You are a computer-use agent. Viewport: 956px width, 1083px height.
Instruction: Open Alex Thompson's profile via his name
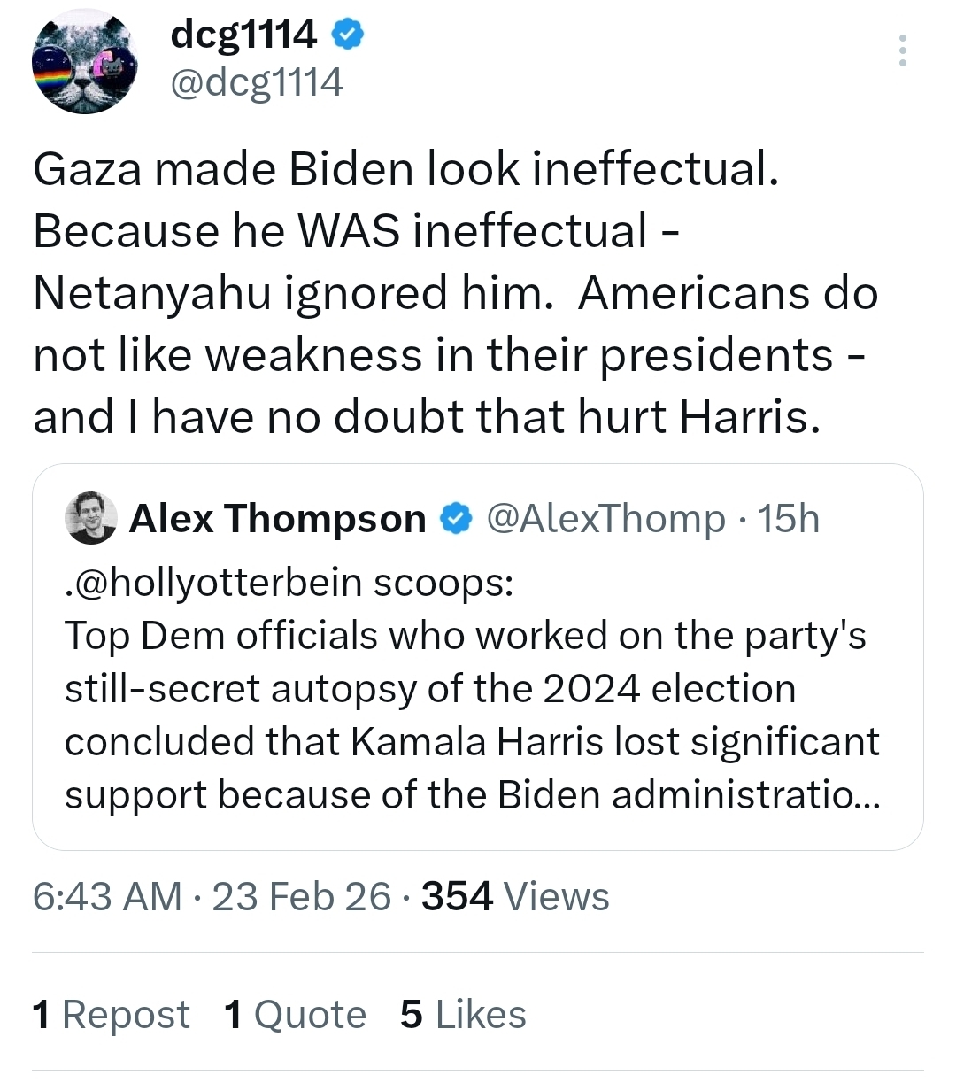pyautogui.click(x=277, y=519)
